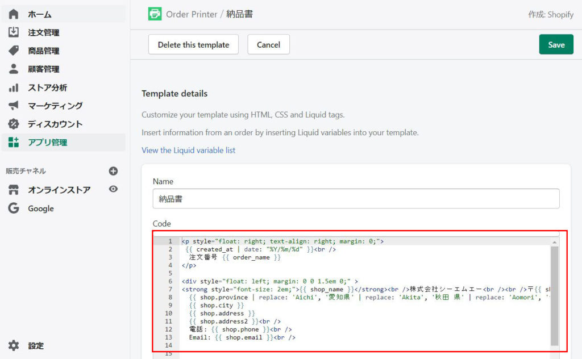582x359 pixels.
Task: Click the Name input field containing 納品書
Action: (x=356, y=199)
